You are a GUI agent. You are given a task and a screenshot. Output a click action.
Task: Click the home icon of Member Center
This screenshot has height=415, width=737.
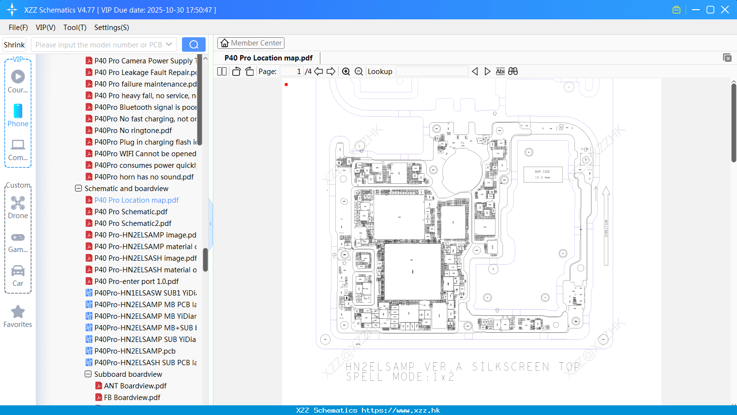pyautogui.click(x=225, y=43)
